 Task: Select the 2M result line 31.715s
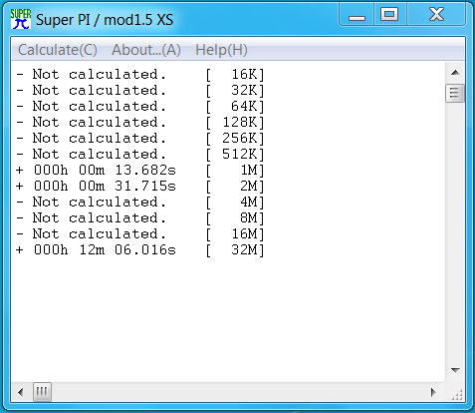pos(140,187)
